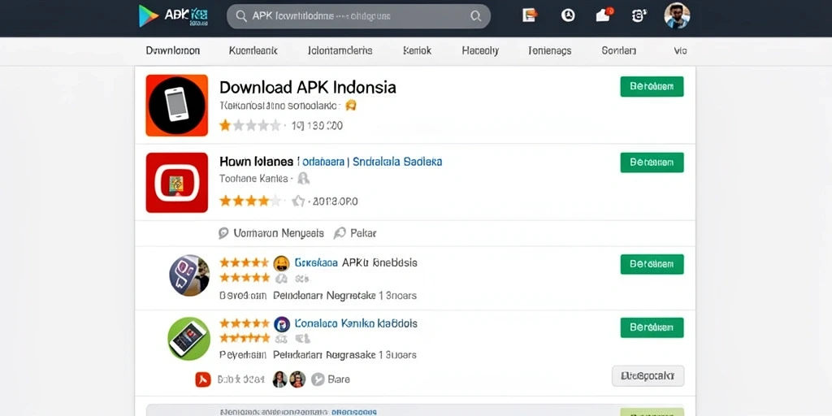Click the Google Play triangle logo
This screenshot has height=416, width=832.
click(x=149, y=16)
